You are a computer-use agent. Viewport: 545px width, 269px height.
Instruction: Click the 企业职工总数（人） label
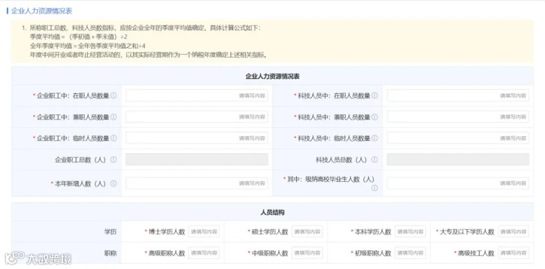click(82, 160)
